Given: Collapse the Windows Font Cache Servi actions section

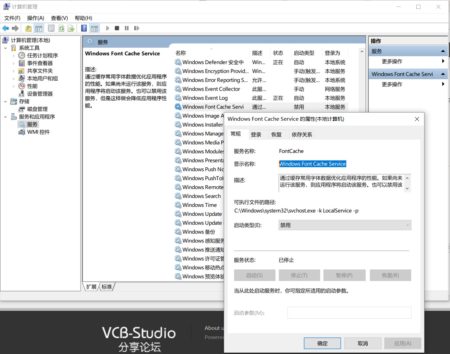Looking at the screenshot, I should [443, 74].
